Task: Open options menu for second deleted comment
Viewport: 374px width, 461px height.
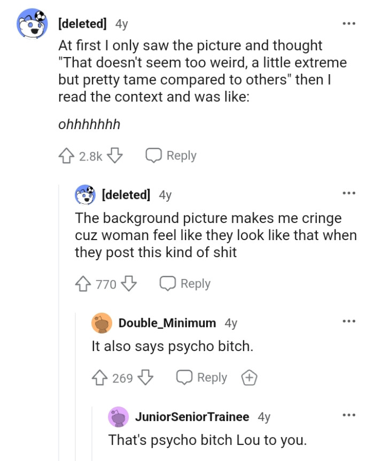Action: tap(348, 194)
